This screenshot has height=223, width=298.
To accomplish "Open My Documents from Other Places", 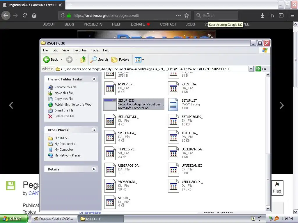I will pyautogui.click(x=65, y=144).
